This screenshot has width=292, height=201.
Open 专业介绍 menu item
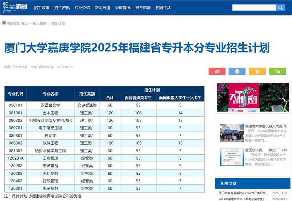point(82,8)
